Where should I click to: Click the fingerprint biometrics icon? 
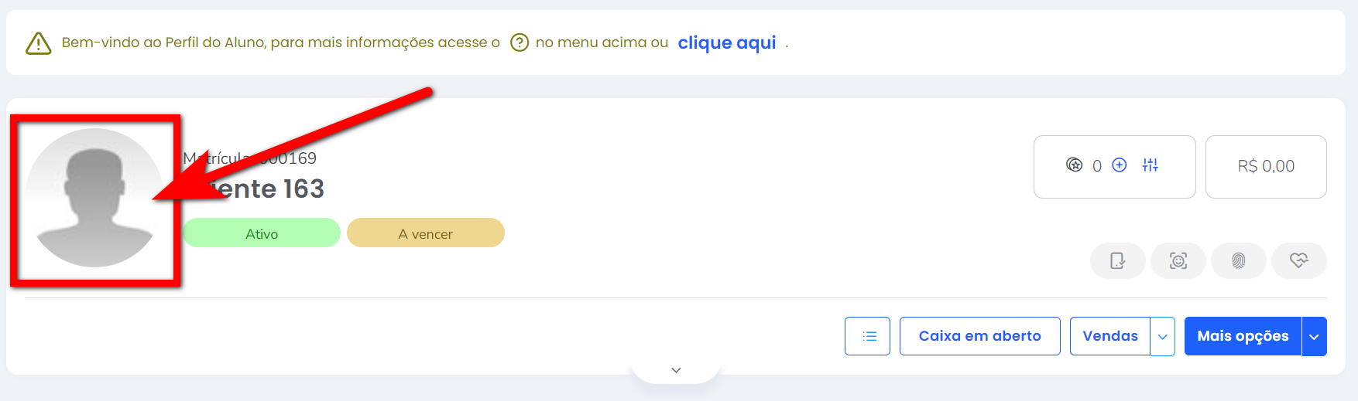1238,261
